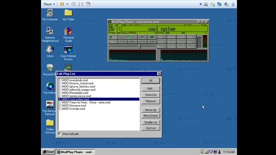276x155 pixels.
Task: Click the ModPlug Player title bar icon
Action: click(110, 22)
